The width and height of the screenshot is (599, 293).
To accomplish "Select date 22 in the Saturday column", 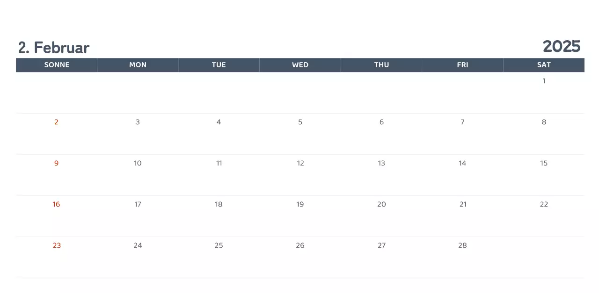I will 544,204.
